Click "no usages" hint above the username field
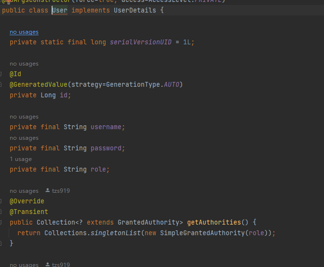 pyautogui.click(x=24, y=117)
